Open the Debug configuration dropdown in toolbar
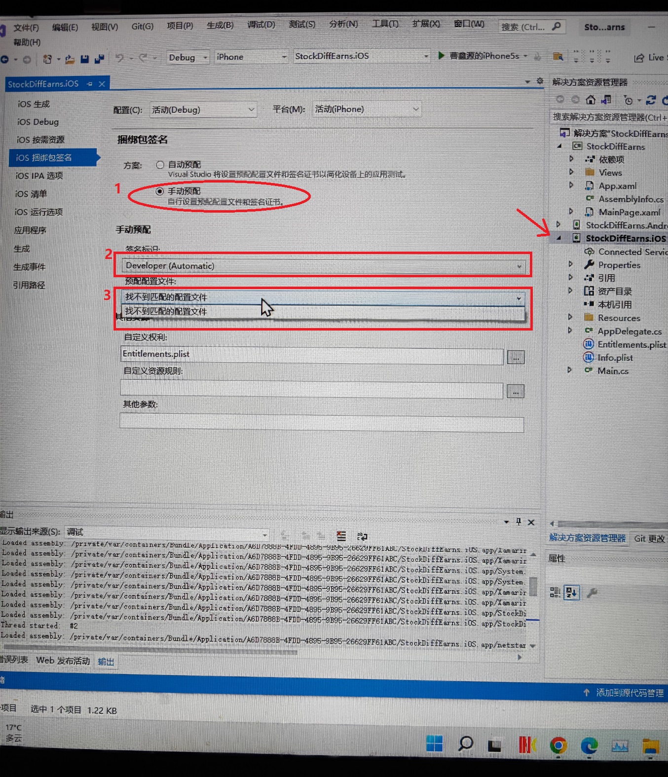This screenshot has height=777, width=668. coord(188,57)
